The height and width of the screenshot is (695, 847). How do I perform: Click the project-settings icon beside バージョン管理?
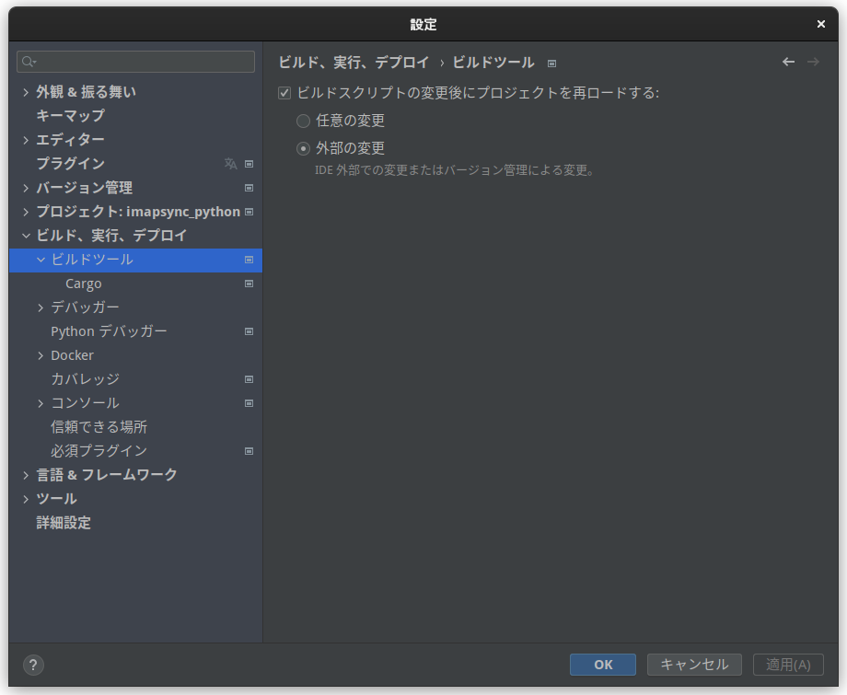point(249,188)
